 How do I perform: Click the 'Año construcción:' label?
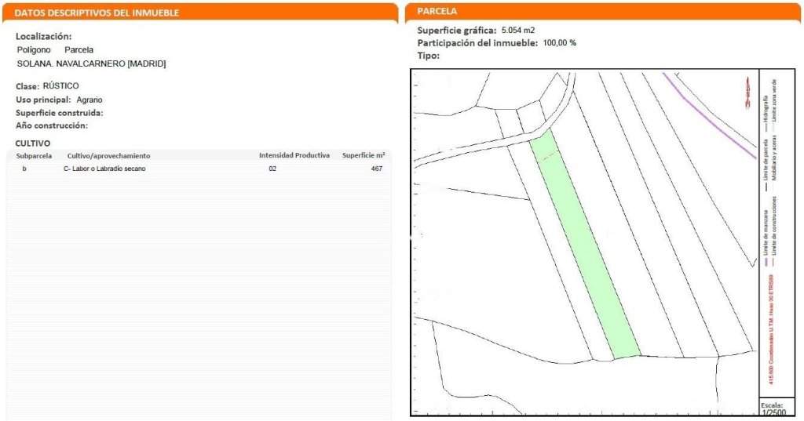coord(52,125)
